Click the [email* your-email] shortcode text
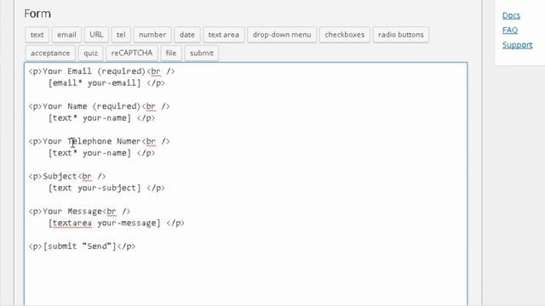This screenshot has height=306, width=545. [95, 83]
